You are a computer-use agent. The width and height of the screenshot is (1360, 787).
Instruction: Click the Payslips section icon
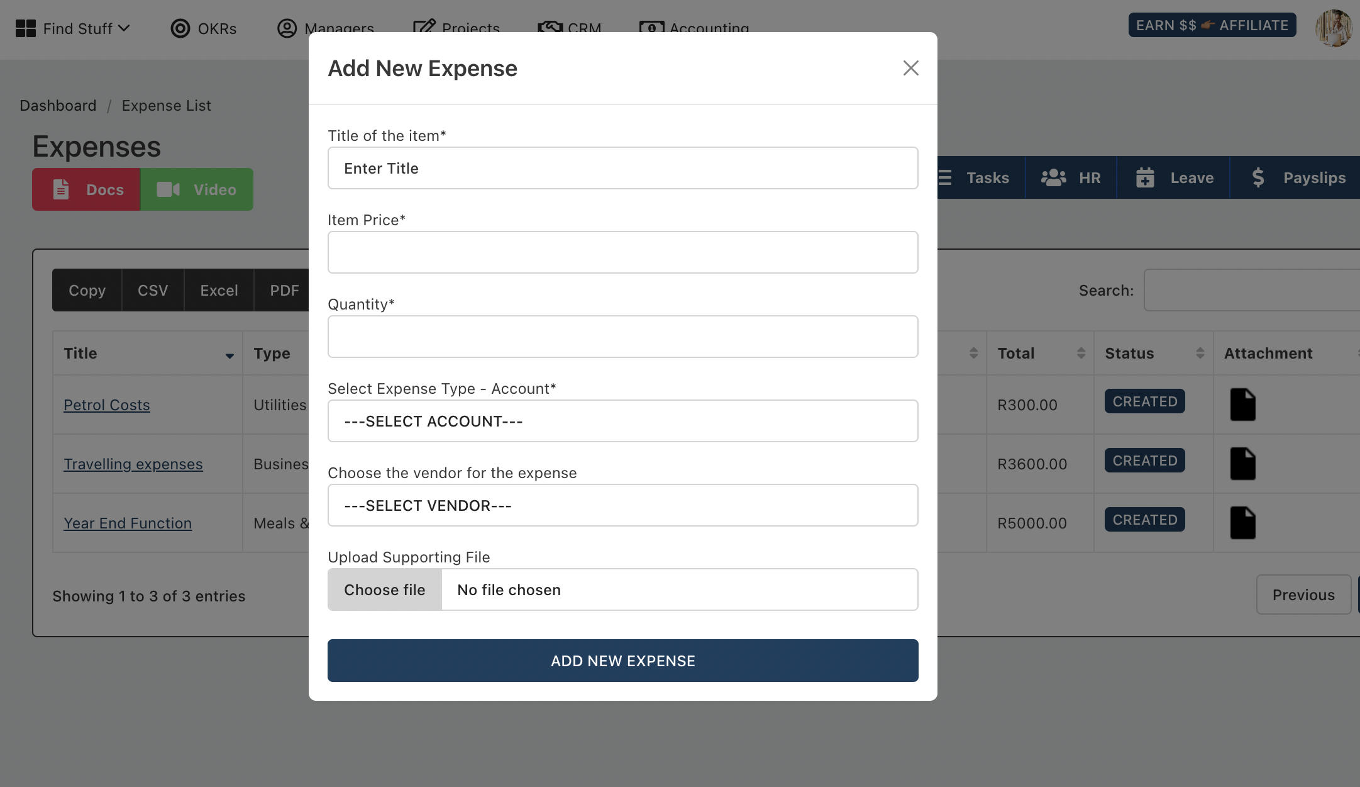1260,177
